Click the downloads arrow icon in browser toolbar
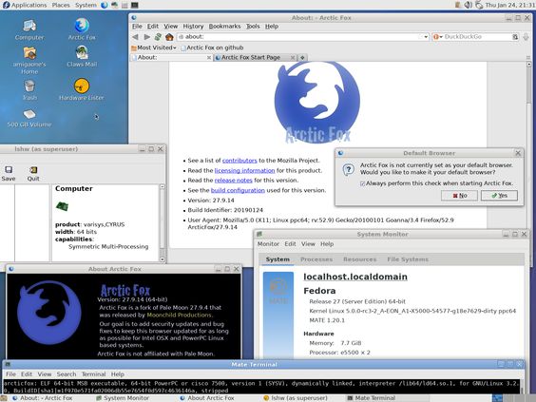This screenshot has width=536, height=402. [526, 37]
